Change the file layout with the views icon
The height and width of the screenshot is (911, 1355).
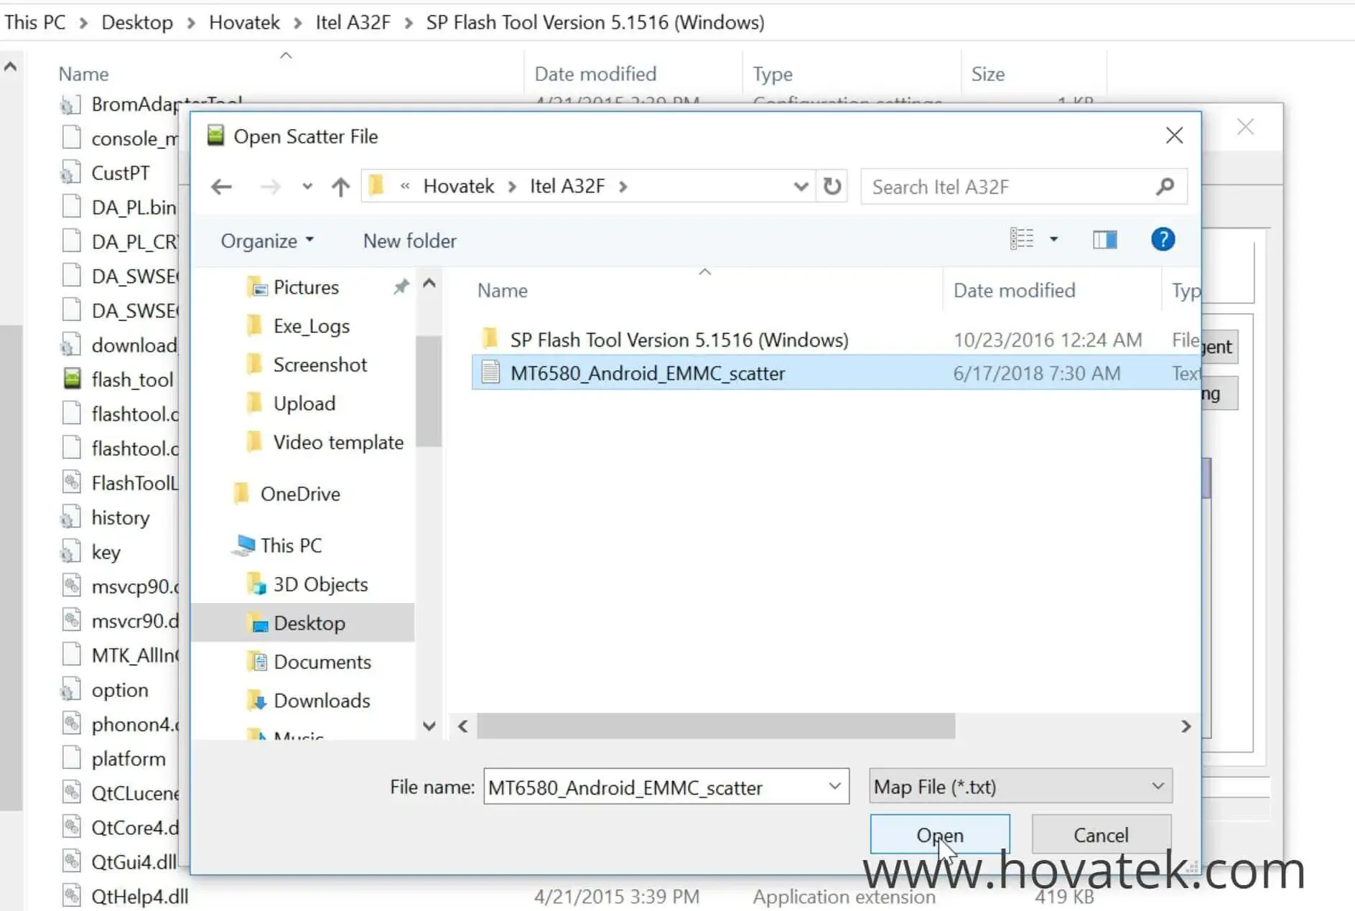(x=1023, y=238)
